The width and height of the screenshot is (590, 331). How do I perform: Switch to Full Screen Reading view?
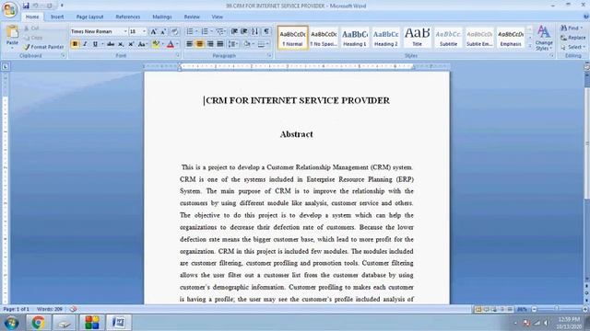(486, 310)
